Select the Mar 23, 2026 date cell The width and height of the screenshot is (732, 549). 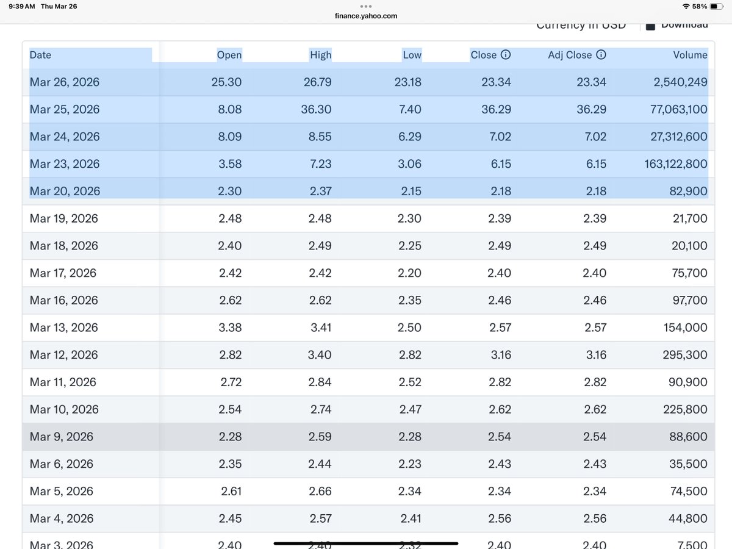[x=65, y=163]
